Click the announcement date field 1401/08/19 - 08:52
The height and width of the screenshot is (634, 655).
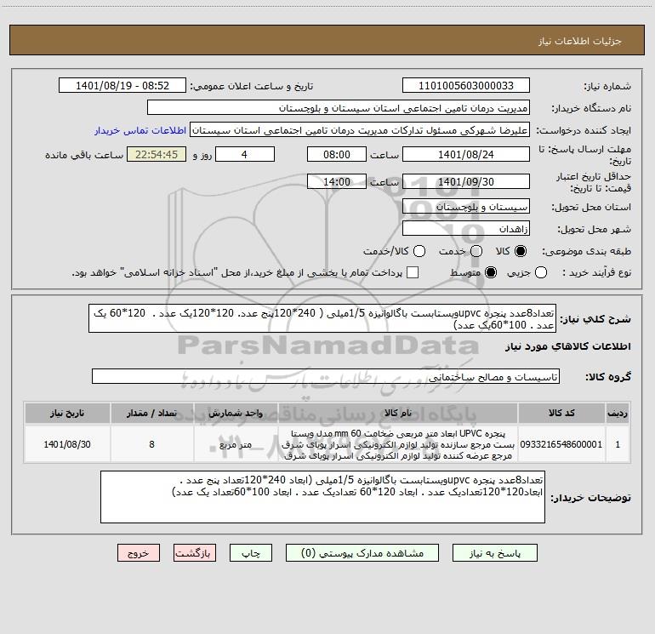click(x=122, y=85)
